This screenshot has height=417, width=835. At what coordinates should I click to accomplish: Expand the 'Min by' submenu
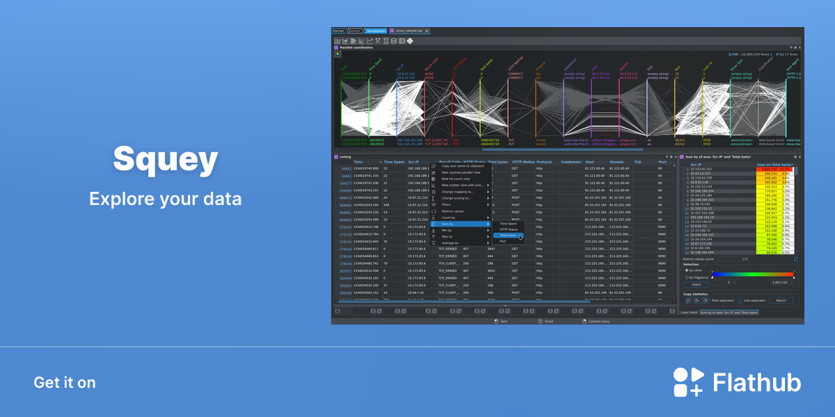(461, 230)
